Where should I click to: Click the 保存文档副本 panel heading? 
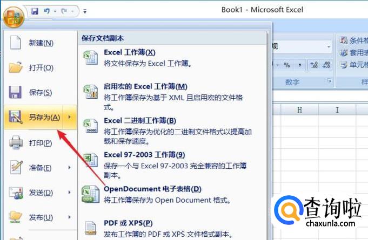coord(103,38)
